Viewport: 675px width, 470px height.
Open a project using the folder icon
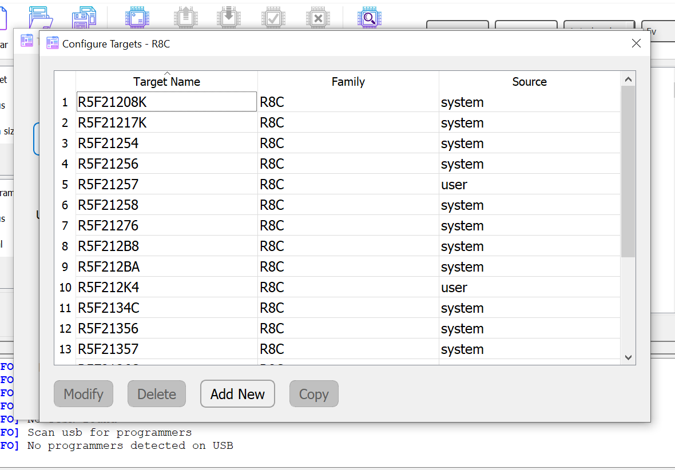click(x=41, y=17)
